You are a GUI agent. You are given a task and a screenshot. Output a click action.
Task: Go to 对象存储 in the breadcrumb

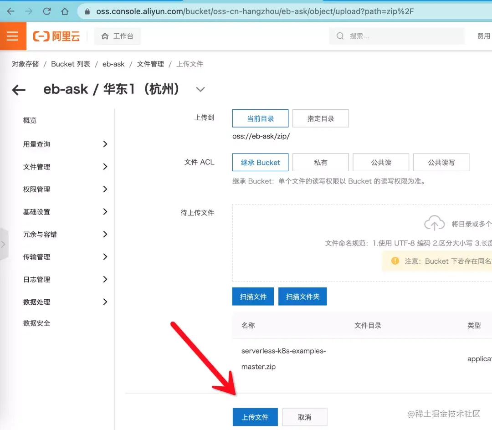tap(26, 64)
